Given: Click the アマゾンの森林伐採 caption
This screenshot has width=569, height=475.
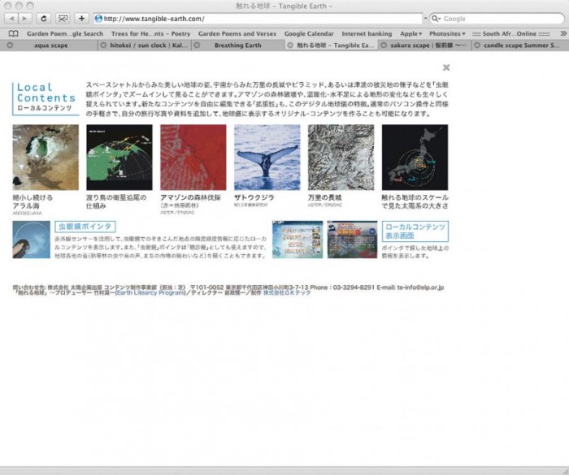Looking at the screenshot, I should [x=190, y=197].
